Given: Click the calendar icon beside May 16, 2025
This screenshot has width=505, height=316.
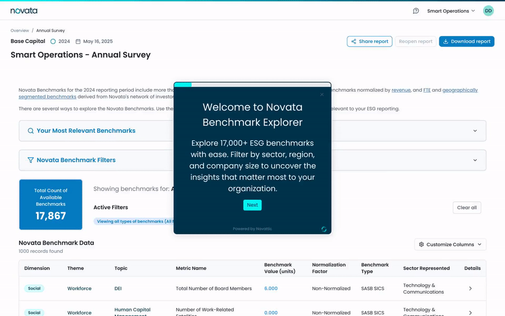Looking at the screenshot, I should point(78,41).
